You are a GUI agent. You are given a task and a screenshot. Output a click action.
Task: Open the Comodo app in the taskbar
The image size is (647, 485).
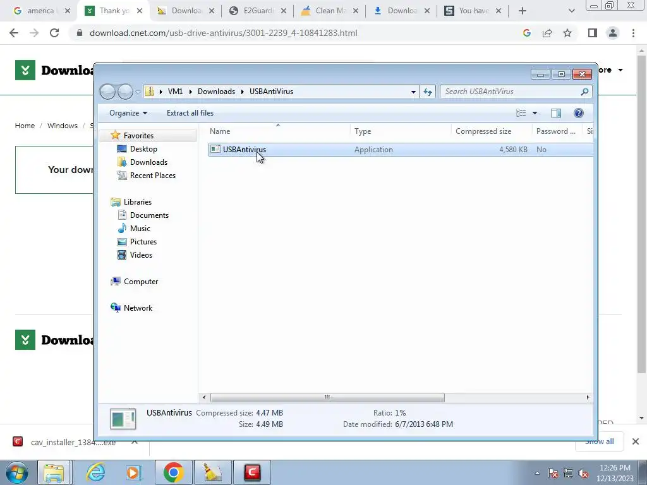(252, 472)
